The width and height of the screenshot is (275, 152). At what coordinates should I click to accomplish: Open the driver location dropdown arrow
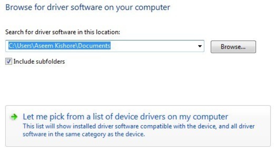tap(199, 46)
